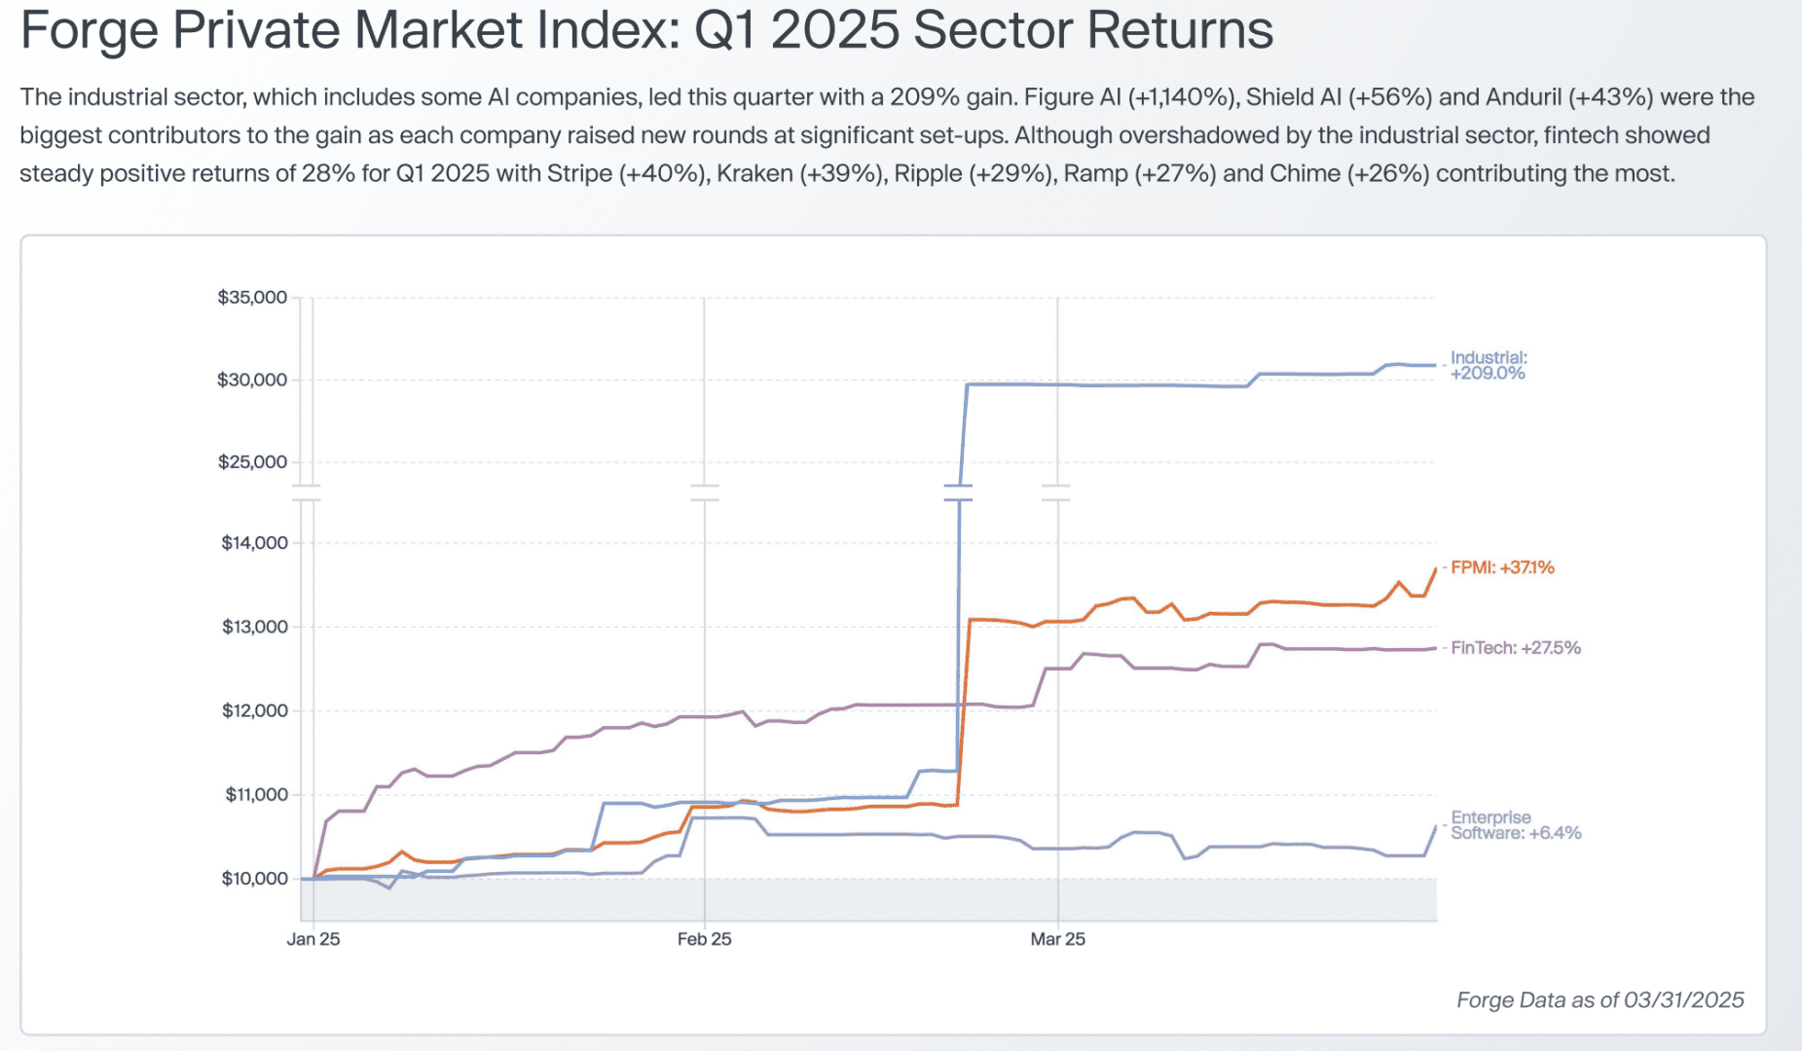Image resolution: width=1802 pixels, height=1051 pixels.
Task: Click the $14,000 y-axis tick label
Action: 254,543
